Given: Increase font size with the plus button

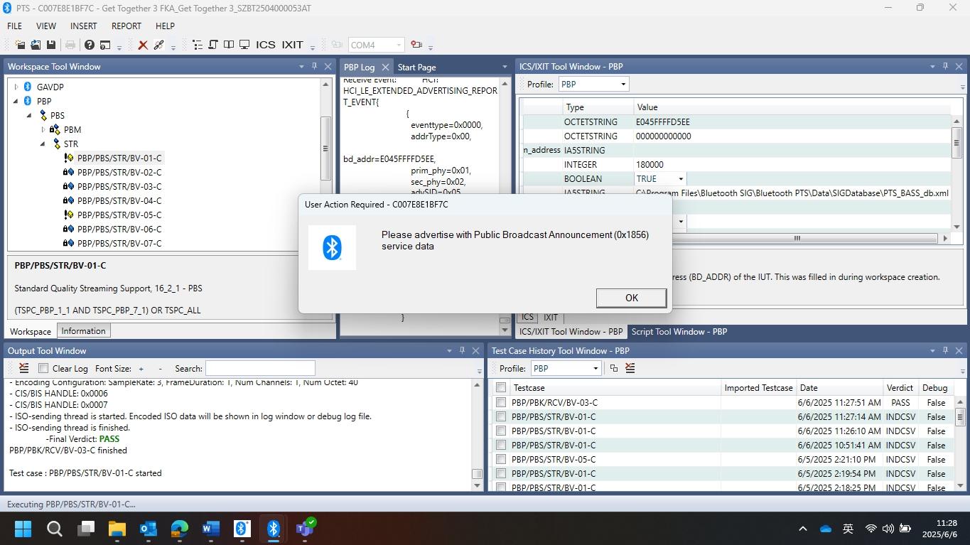Looking at the screenshot, I should tap(141, 368).
